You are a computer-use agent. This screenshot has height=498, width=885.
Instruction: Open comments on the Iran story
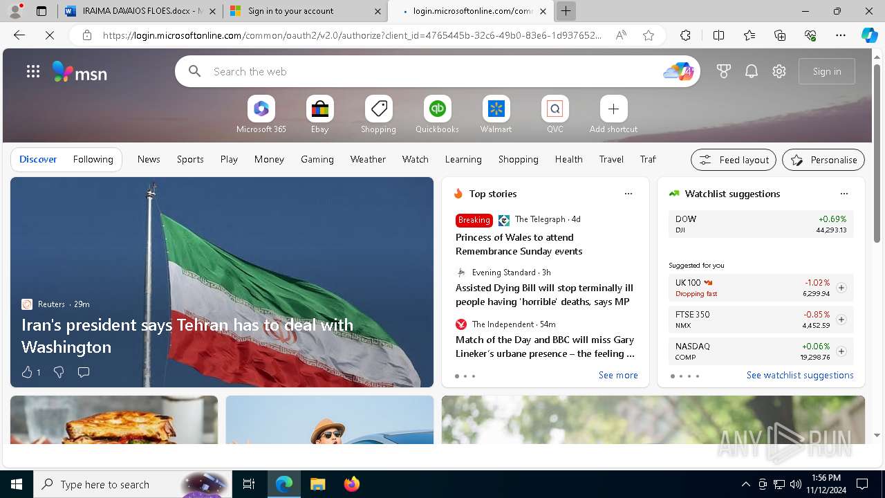(84, 372)
